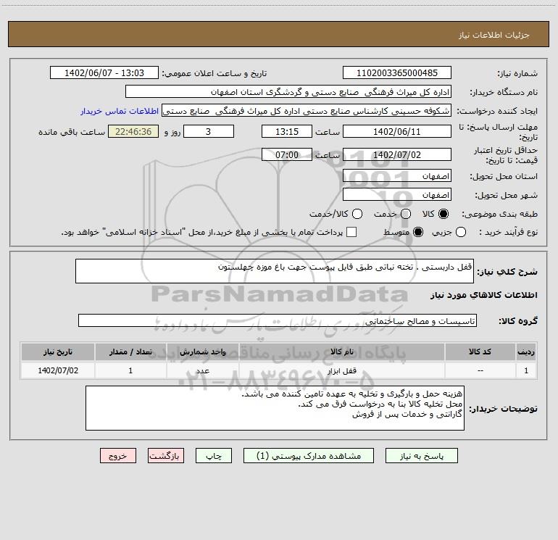Viewport: 558px width, 540px height.
Task: Click price validity date 1402/07/02 field
Action: pos(397,155)
